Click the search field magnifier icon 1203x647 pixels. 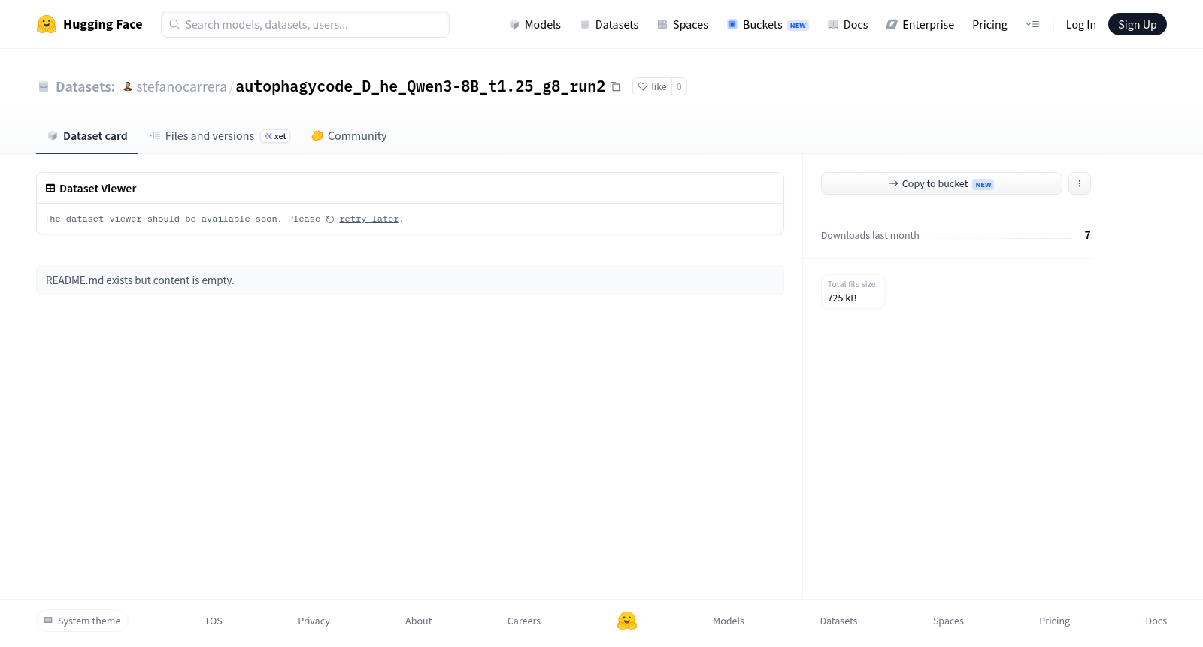coord(174,24)
